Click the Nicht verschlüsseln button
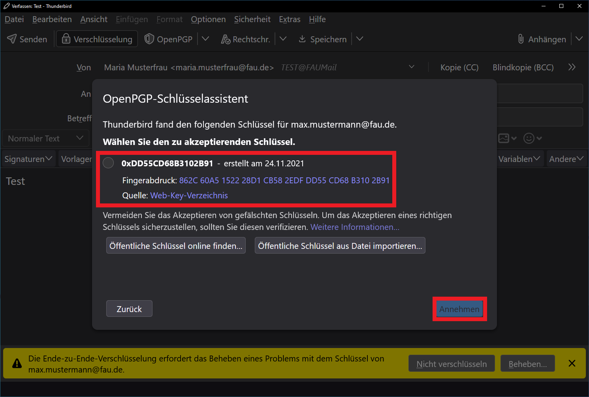The image size is (589, 397). click(452, 364)
